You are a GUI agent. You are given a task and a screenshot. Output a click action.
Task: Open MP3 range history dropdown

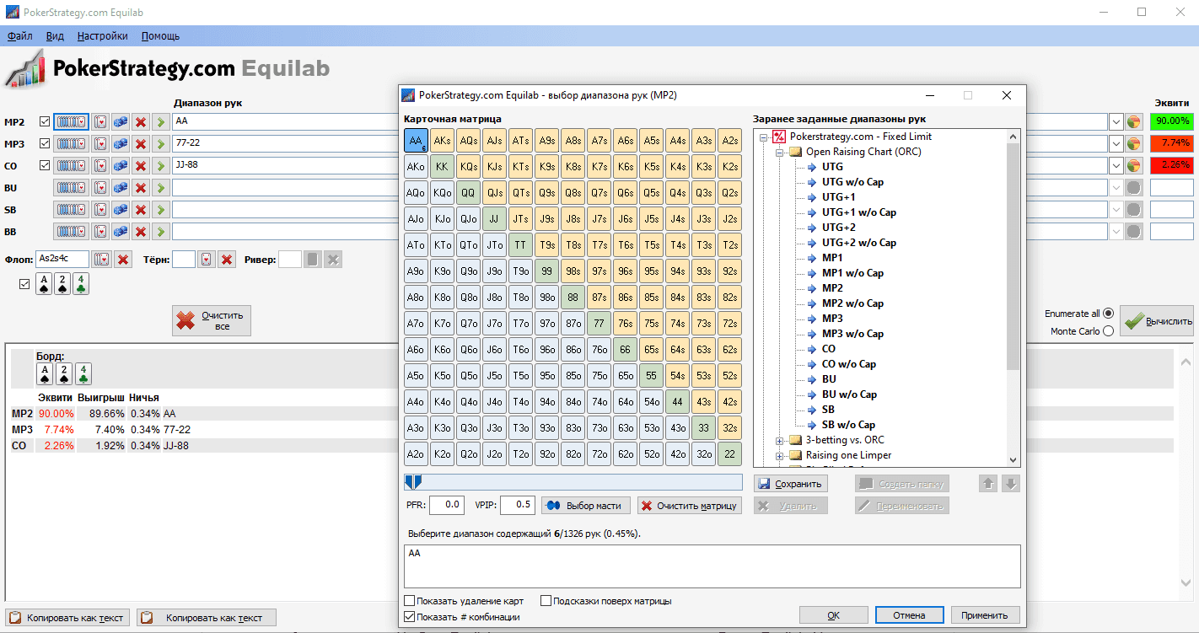click(1116, 144)
